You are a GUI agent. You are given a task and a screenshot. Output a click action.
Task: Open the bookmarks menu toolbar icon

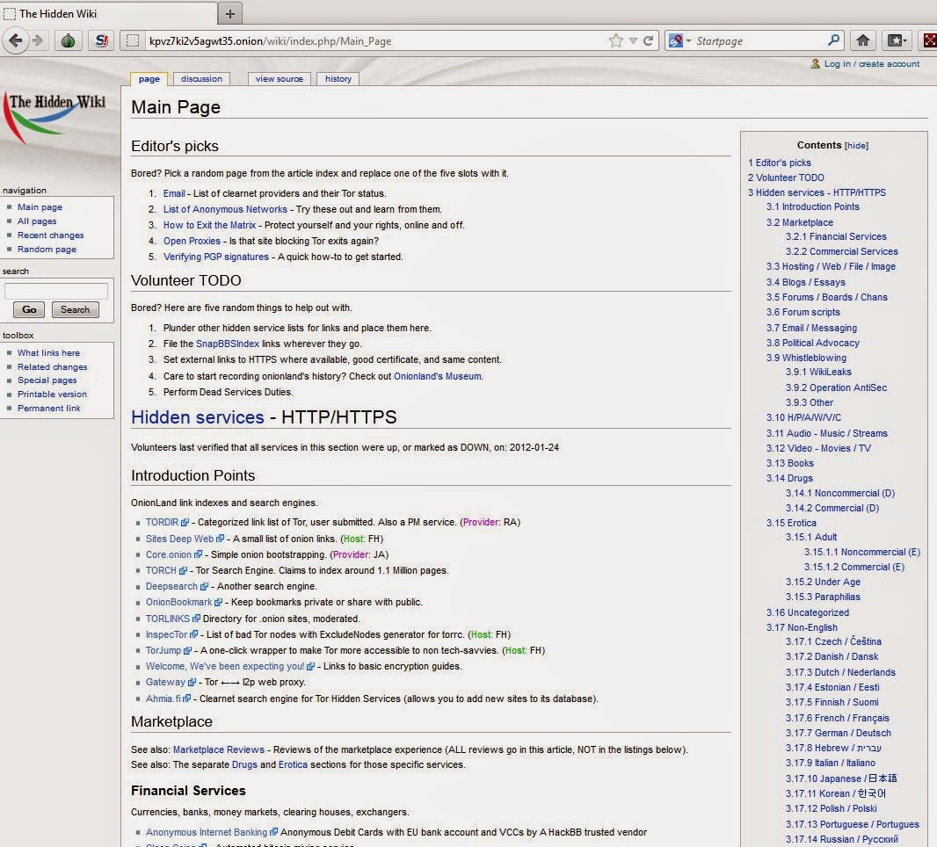897,40
